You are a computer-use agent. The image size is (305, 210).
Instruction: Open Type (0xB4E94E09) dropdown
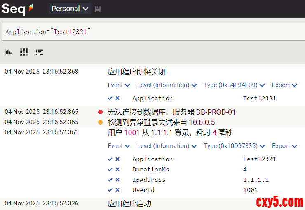click(234, 85)
